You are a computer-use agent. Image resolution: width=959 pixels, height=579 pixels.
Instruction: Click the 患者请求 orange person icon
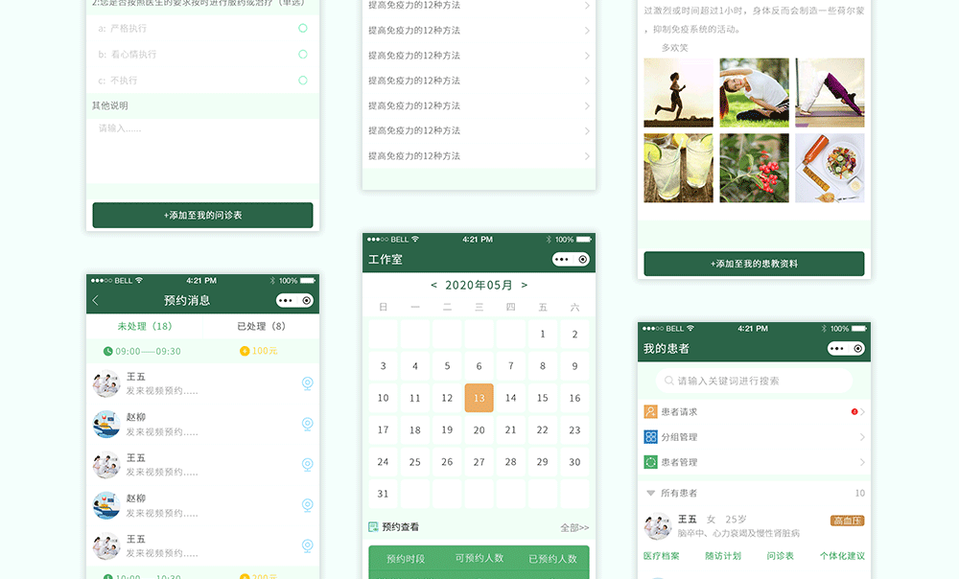(651, 411)
